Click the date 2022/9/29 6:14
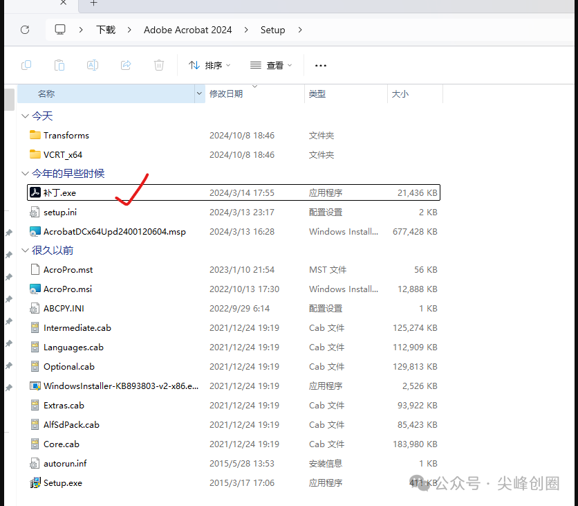The height and width of the screenshot is (506, 578). (x=240, y=308)
